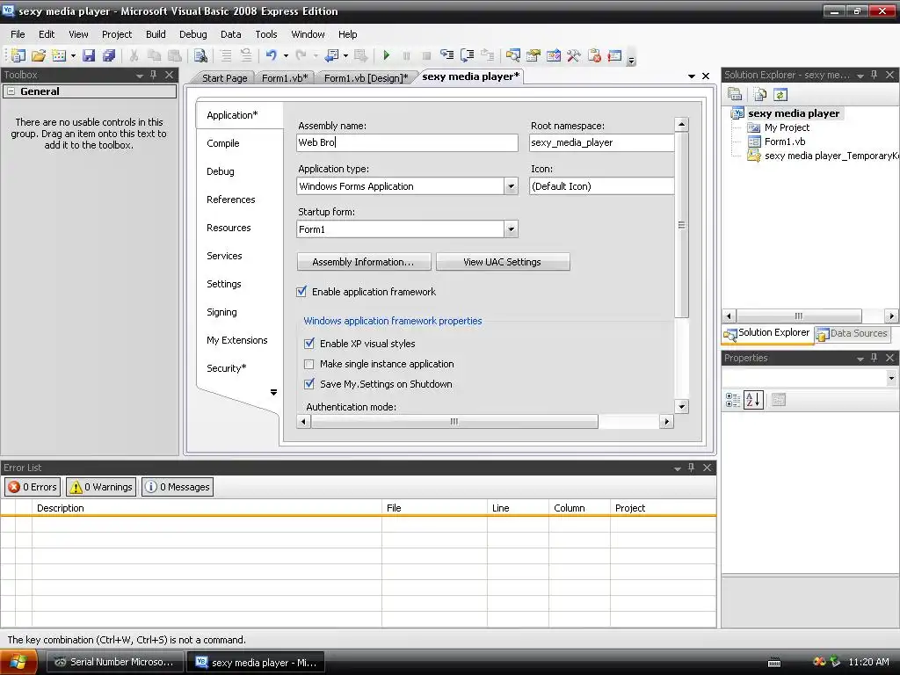
Task: Click the Find in Files toolbar icon
Action: 200,55
